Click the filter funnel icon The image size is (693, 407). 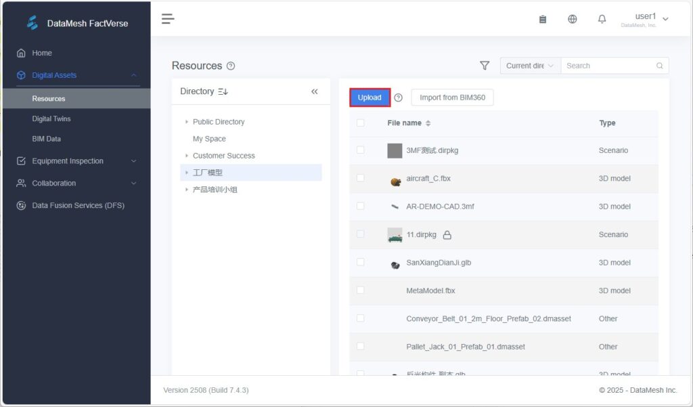click(485, 66)
